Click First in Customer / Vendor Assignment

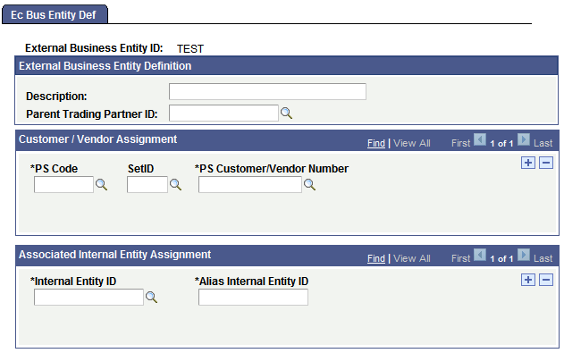tap(461, 143)
